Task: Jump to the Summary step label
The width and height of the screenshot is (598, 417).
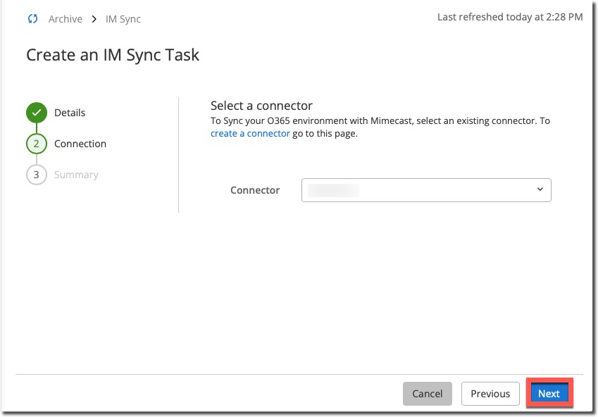Action: click(76, 175)
